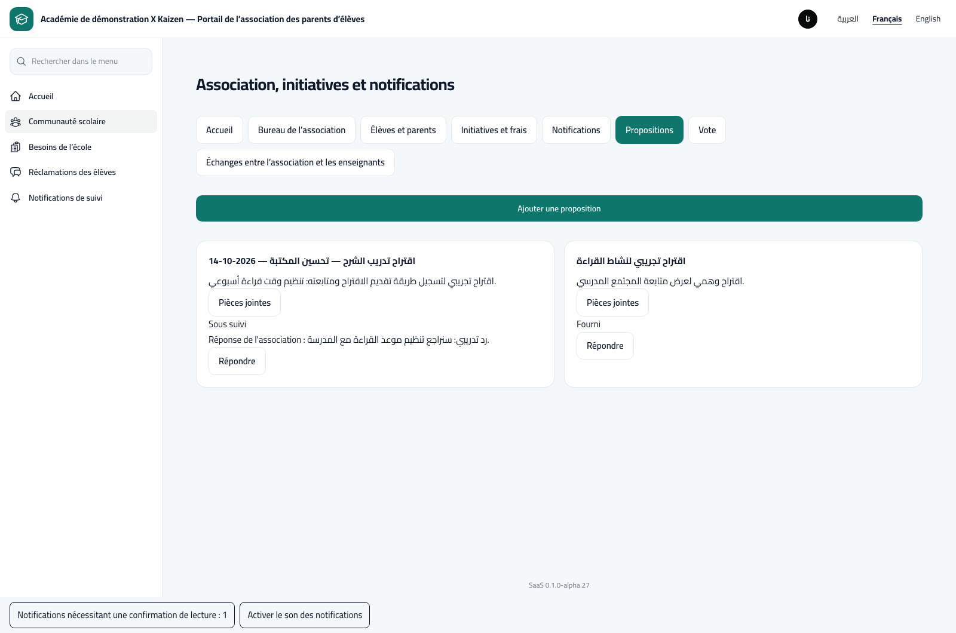Click the Académie de démonstration X Kaizen title

(x=203, y=19)
